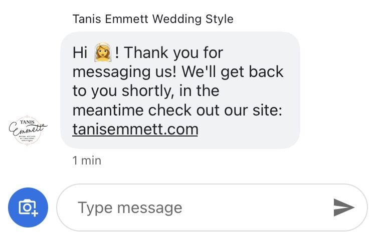Click the "Type message" placeholder text
Screen dimensions: 376x239
tap(130, 207)
